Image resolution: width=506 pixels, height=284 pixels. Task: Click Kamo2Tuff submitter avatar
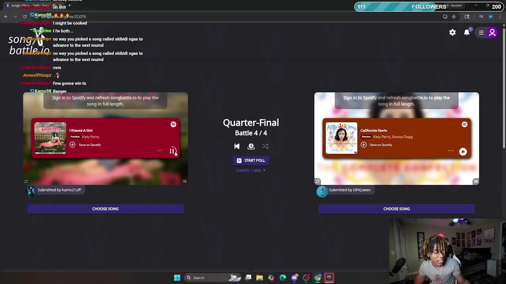pyautogui.click(x=31, y=191)
